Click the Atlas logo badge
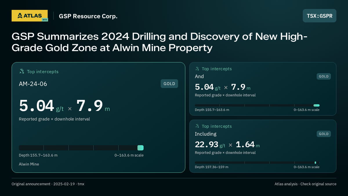This screenshot has width=348, height=196. point(30,16)
